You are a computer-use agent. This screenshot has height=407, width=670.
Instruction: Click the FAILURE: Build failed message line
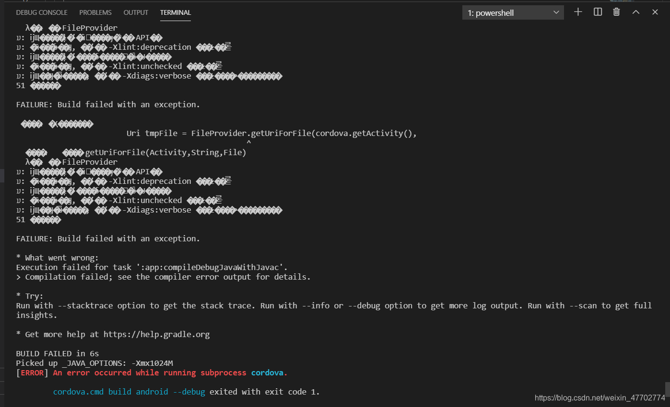pyautogui.click(x=107, y=238)
